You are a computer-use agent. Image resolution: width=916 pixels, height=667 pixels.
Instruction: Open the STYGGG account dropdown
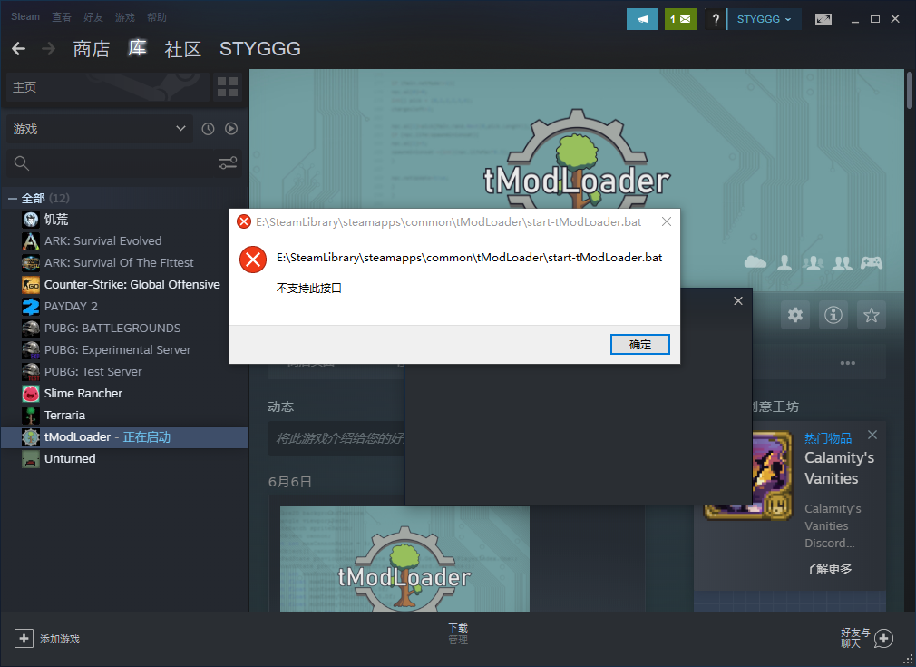pos(764,19)
